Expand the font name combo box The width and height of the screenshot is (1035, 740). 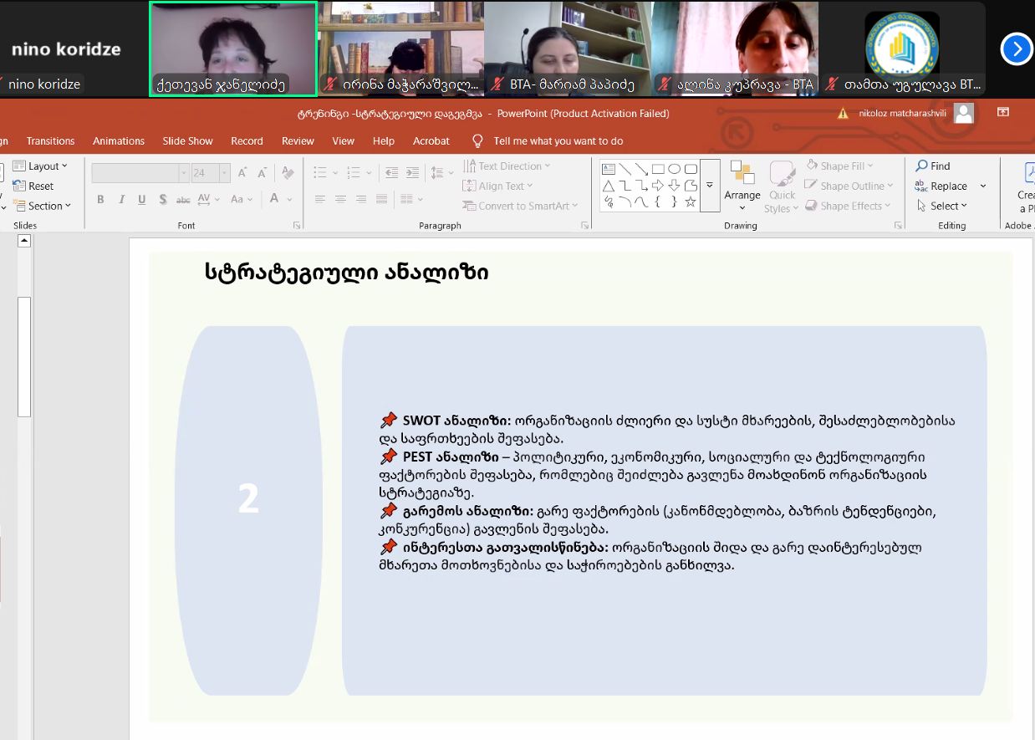coord(184,173)
